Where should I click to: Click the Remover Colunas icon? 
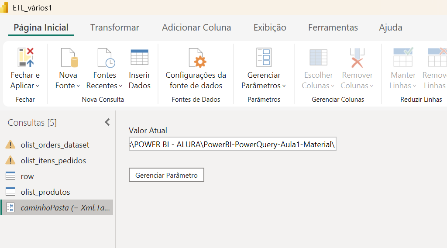(x=357, y=58)
